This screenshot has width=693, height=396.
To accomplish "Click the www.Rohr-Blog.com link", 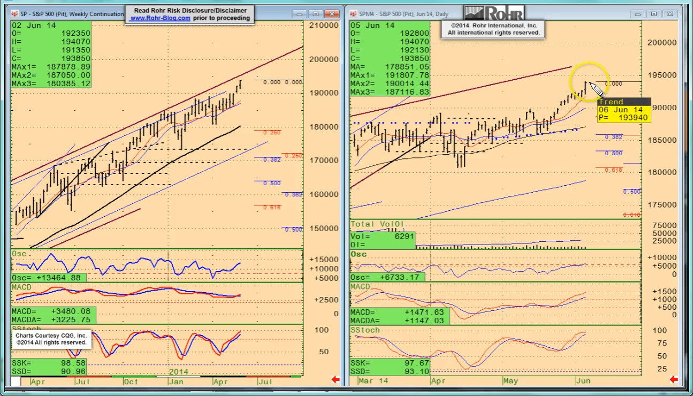I will click(160, 18).
